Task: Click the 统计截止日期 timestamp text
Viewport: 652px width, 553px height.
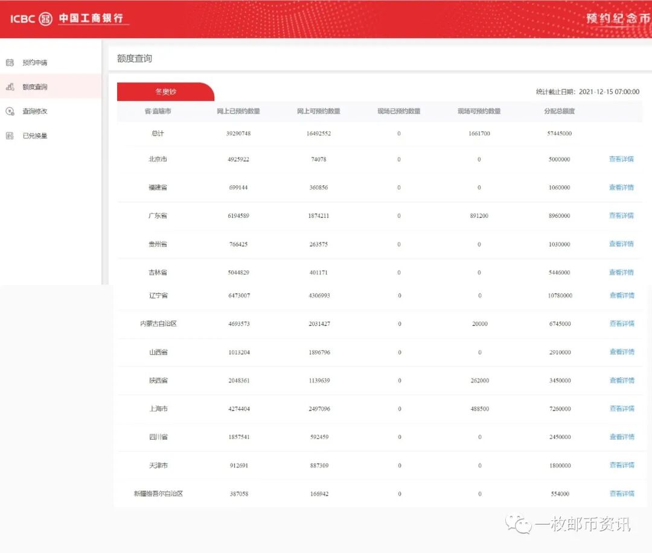Action: pos(587,92)
